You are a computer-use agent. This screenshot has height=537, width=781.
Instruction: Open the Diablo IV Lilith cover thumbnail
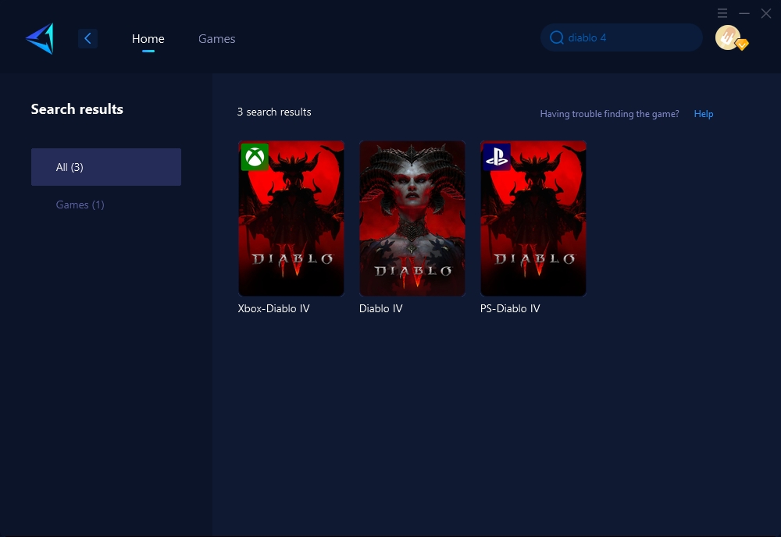click(412, 218)
